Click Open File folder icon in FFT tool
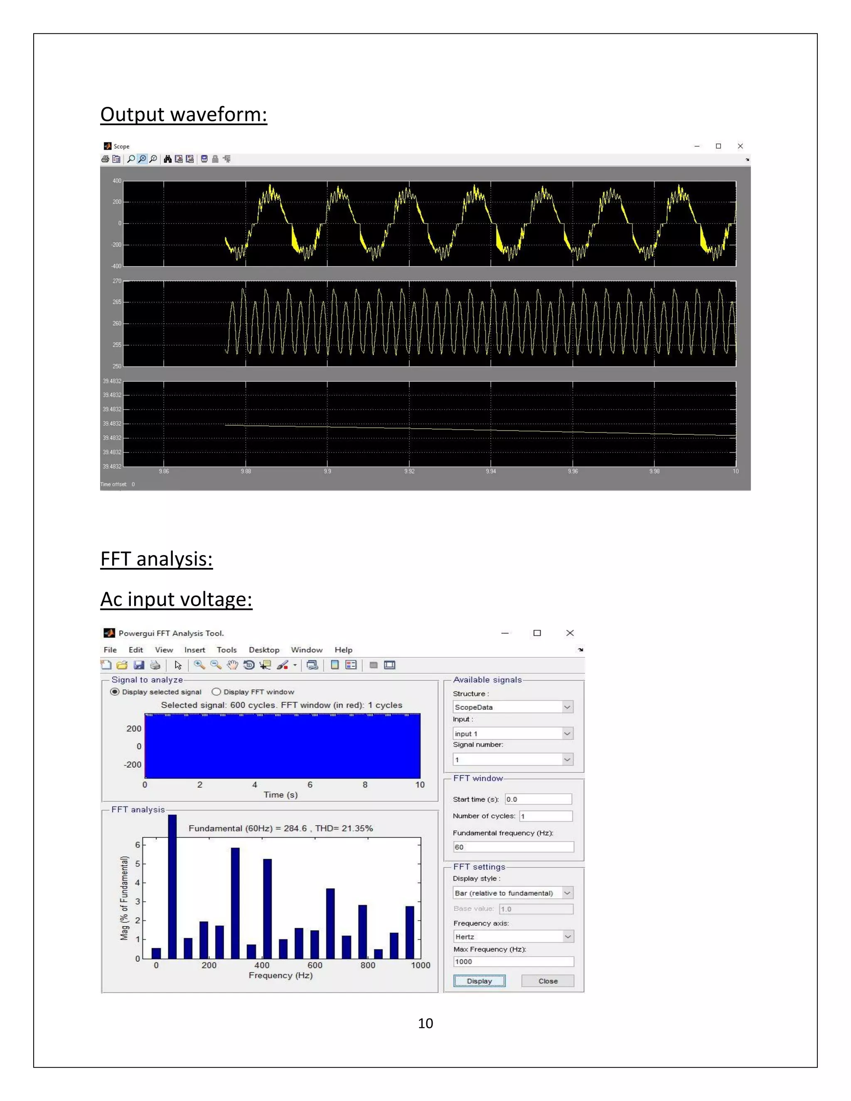Image resolution: width=851 pixels, height=1101 pixels. (122, 665)
